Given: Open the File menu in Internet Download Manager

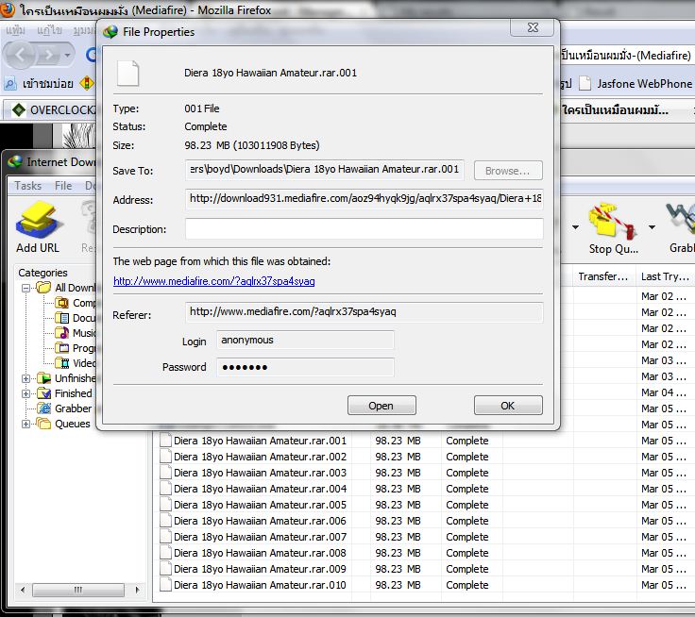Looking at the screenshot, I should click(63, 186).
